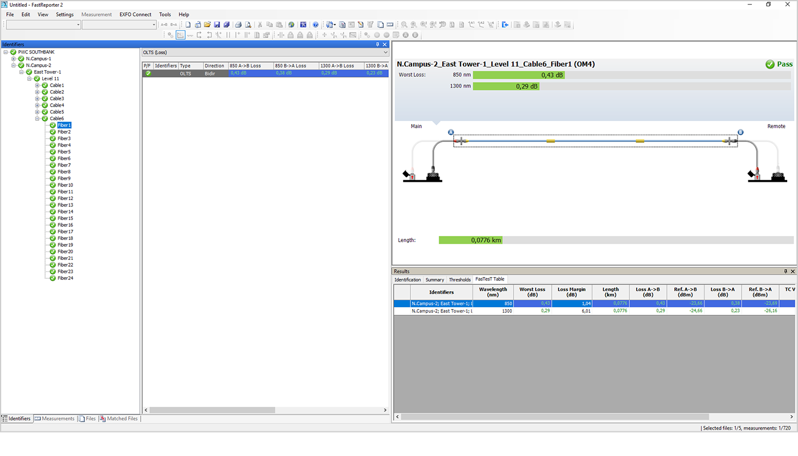Screen dimensions: 798x456
Task: Click the pushpin in Results panel header
Action: pyautogui.click(x=785, y=271)
